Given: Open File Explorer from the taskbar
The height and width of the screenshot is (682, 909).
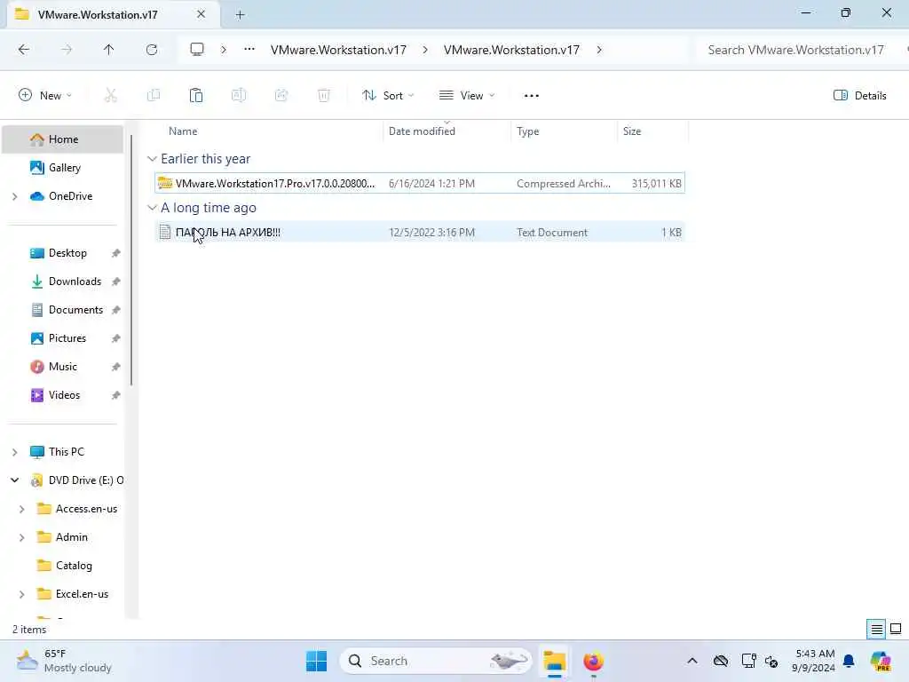Looking at the screenshot, I should (x=554, y=662).
